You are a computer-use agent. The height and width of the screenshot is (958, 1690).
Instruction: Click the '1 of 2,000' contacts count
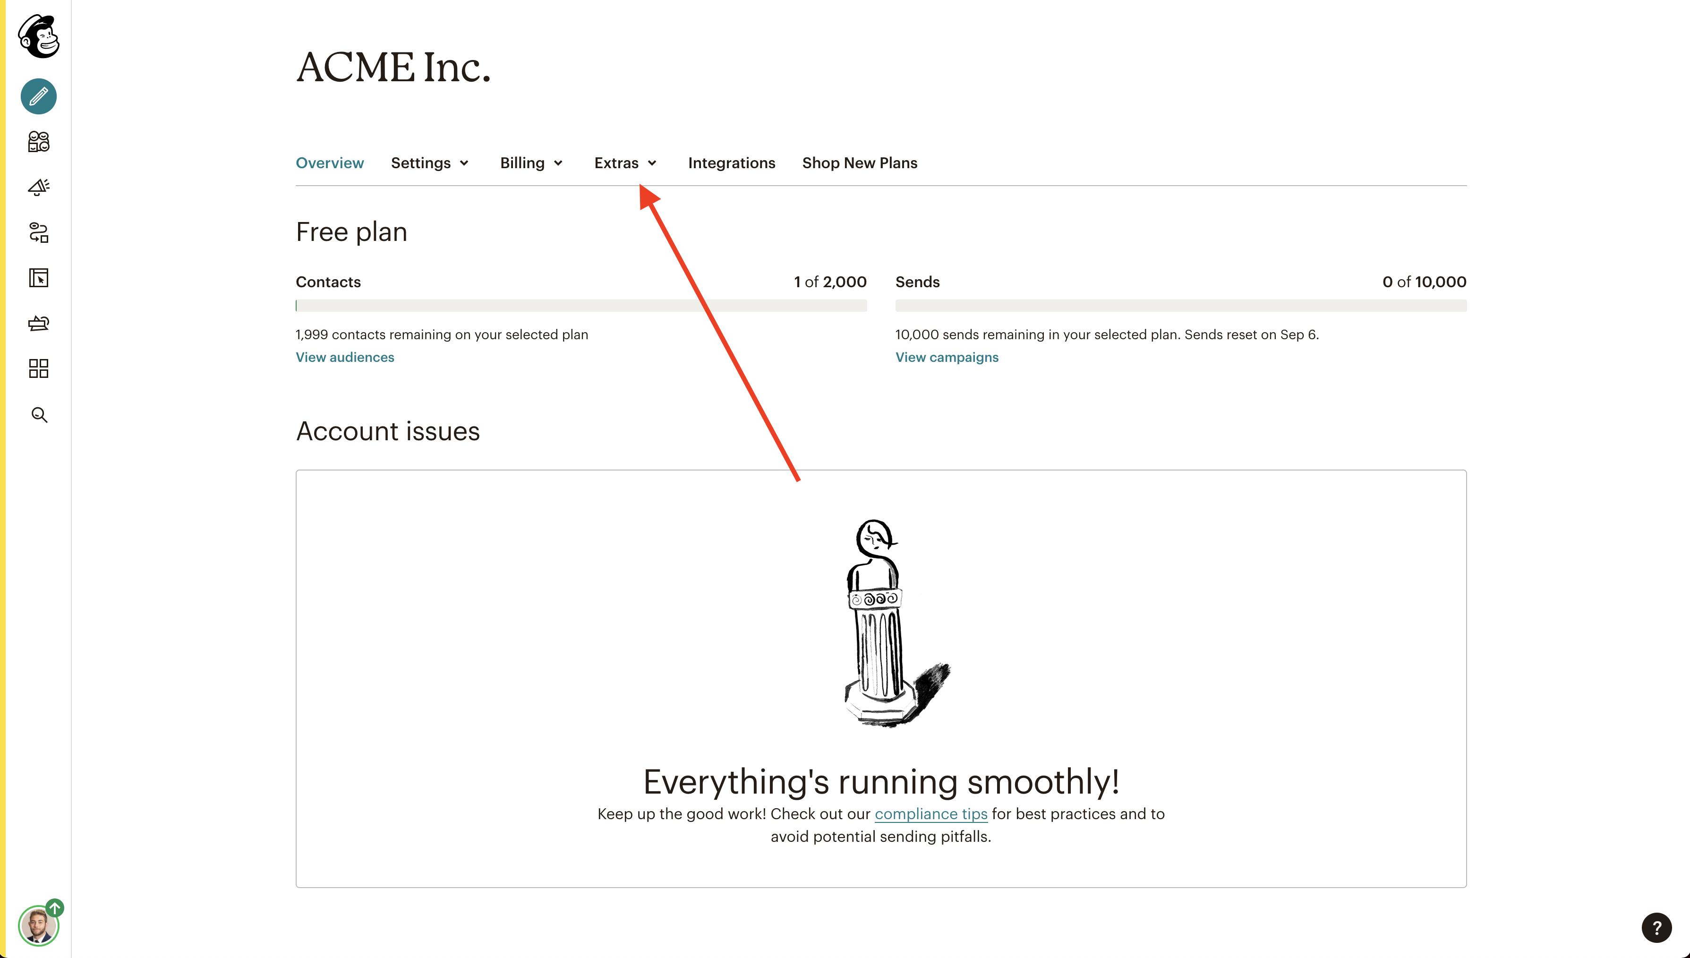pyautogui.click(x=830, y=282)
